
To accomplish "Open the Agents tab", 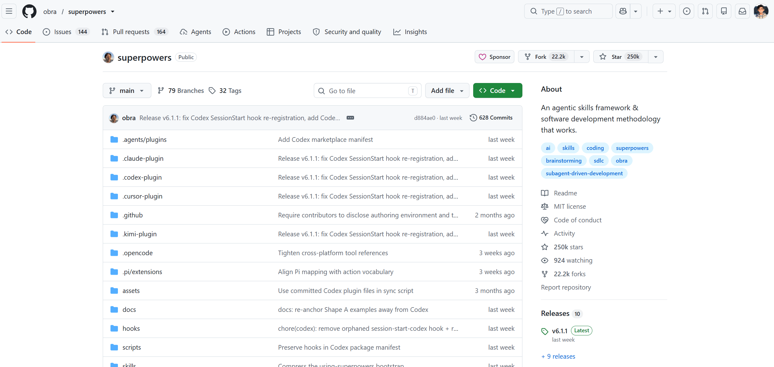I will pyautogui.click(x=196, y=32).
